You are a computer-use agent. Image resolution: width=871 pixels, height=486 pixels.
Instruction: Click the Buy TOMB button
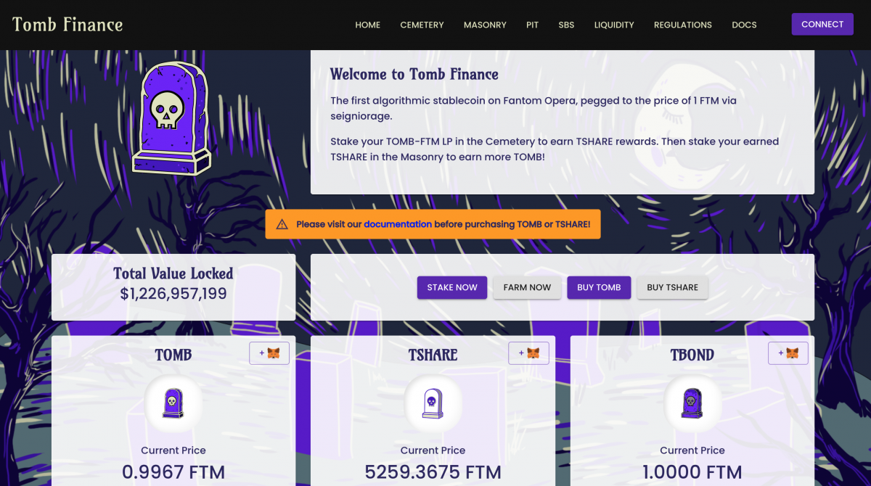point(599,287)
